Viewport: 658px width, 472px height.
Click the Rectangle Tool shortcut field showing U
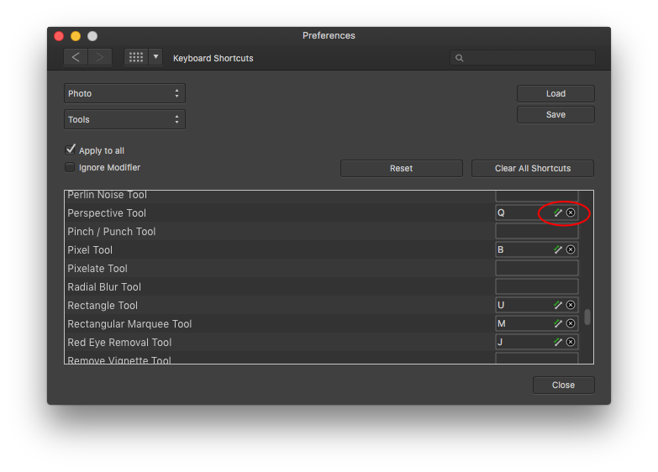(x=537, y=305)
